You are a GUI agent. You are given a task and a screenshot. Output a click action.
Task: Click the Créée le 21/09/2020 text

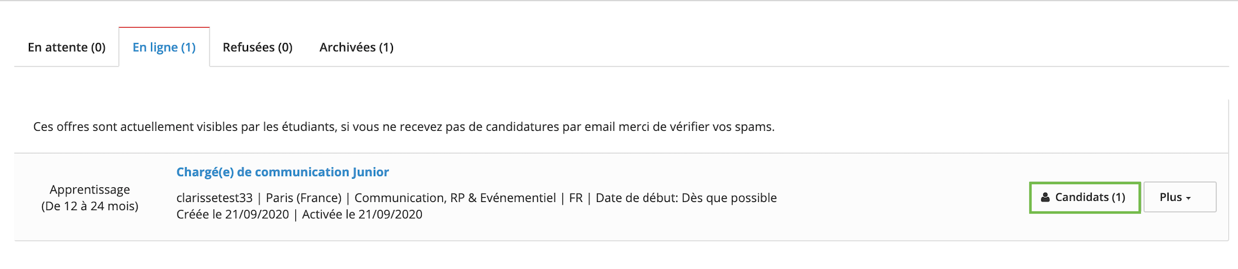point(232,214)
